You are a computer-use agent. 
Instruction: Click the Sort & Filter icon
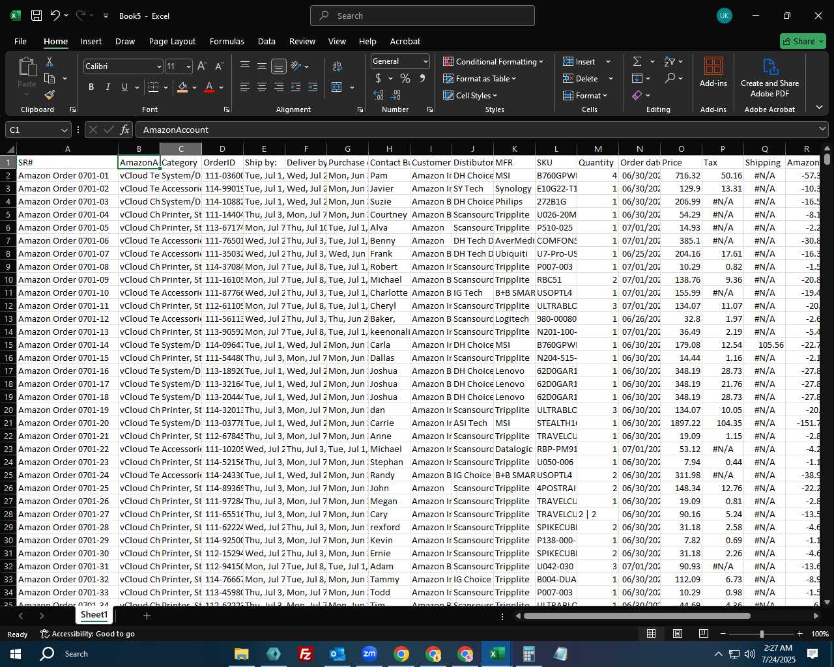[x=670, y=61]
